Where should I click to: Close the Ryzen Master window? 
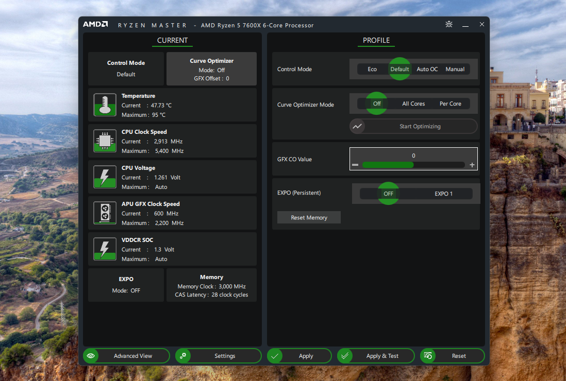(482, 24)
